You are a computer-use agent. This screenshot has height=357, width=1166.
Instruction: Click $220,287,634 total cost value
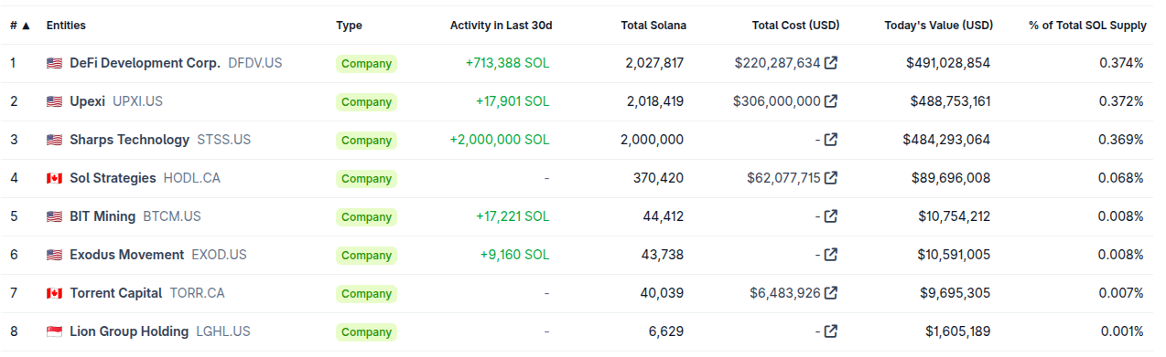777,63
